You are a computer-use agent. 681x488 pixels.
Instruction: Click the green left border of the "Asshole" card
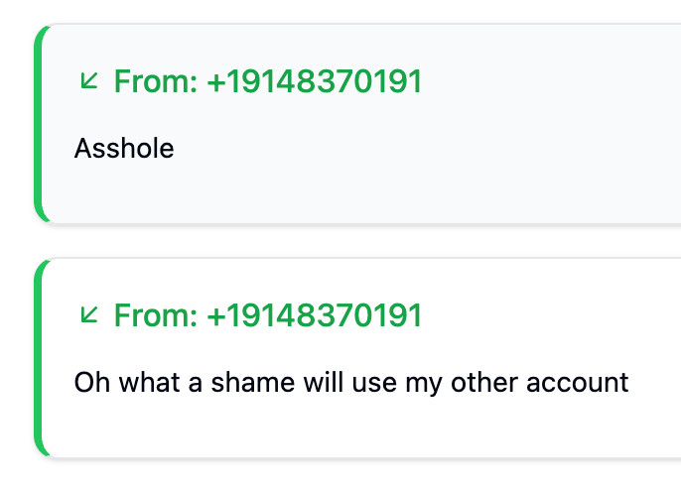[39, 124]
